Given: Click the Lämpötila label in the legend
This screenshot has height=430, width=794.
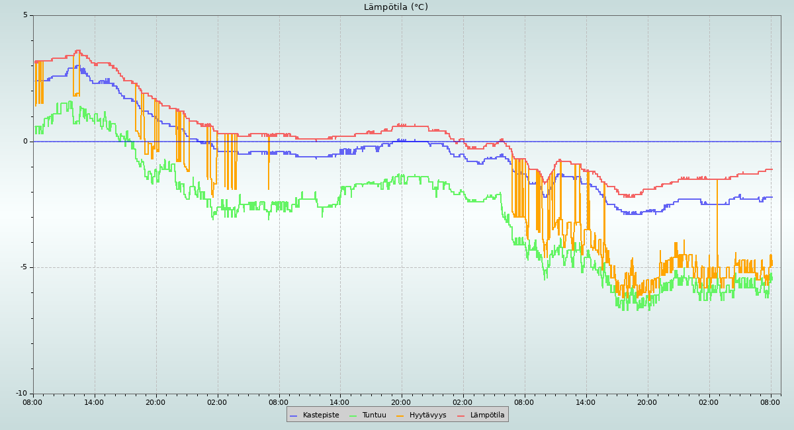Looking at the screenshot, I should pyautogui.click(x=487, y=415).
